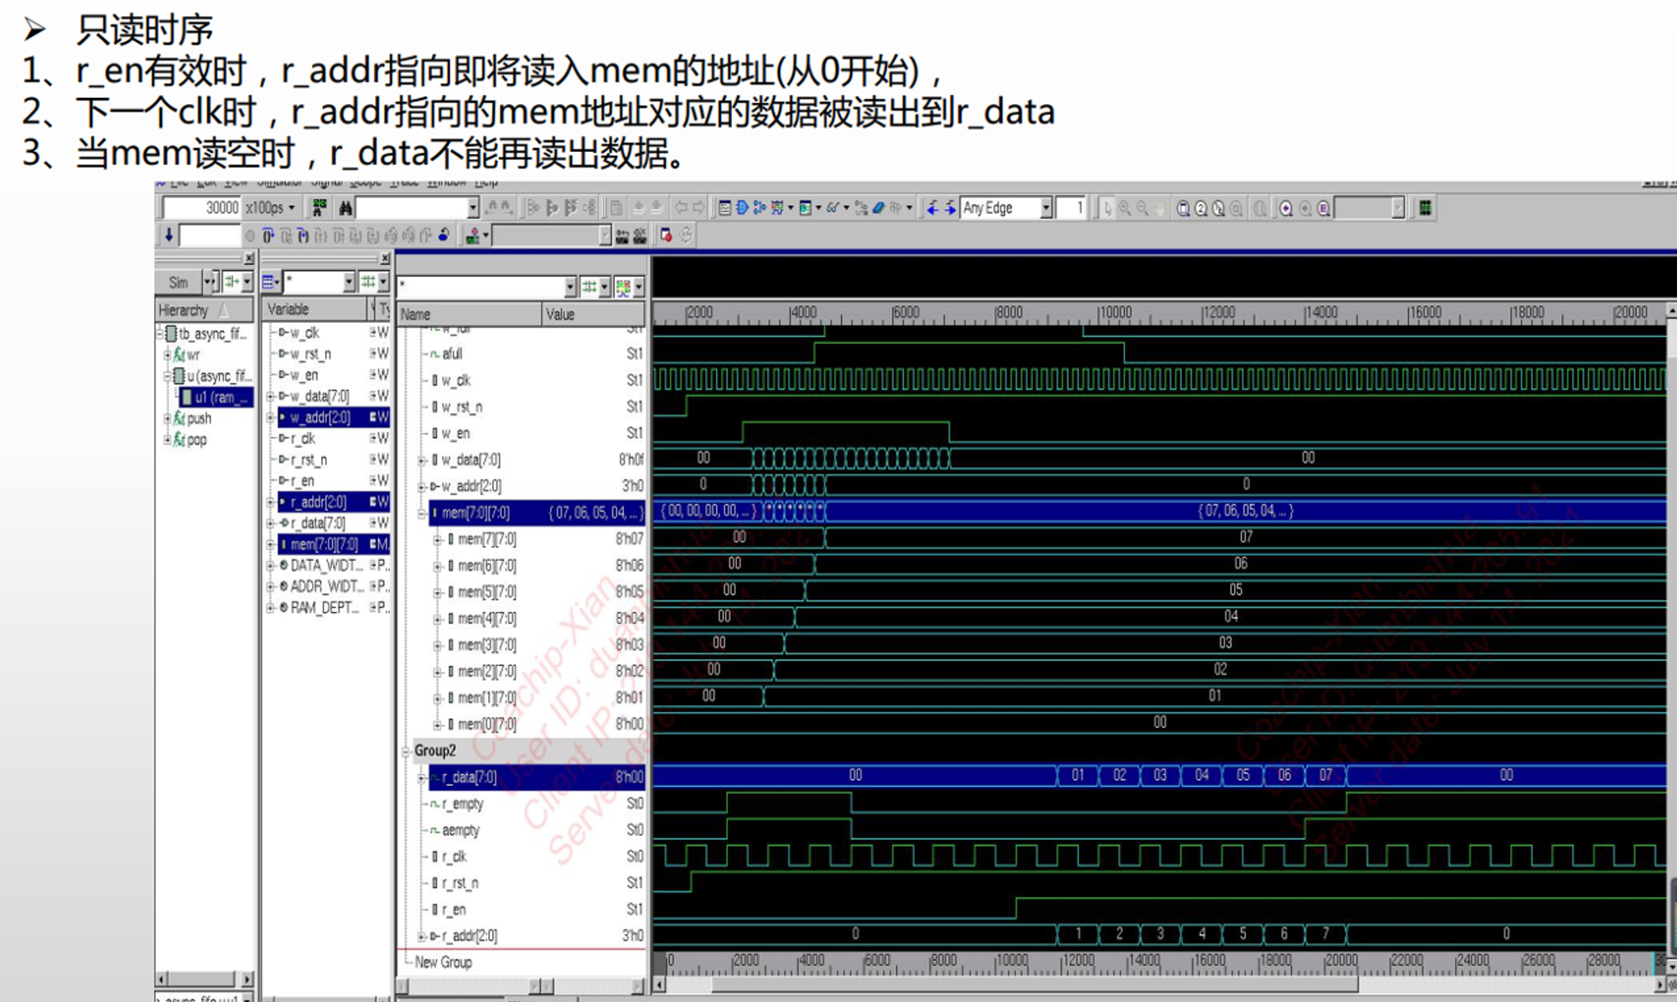Click the zoom in magnifier icon

[1124, 208]
